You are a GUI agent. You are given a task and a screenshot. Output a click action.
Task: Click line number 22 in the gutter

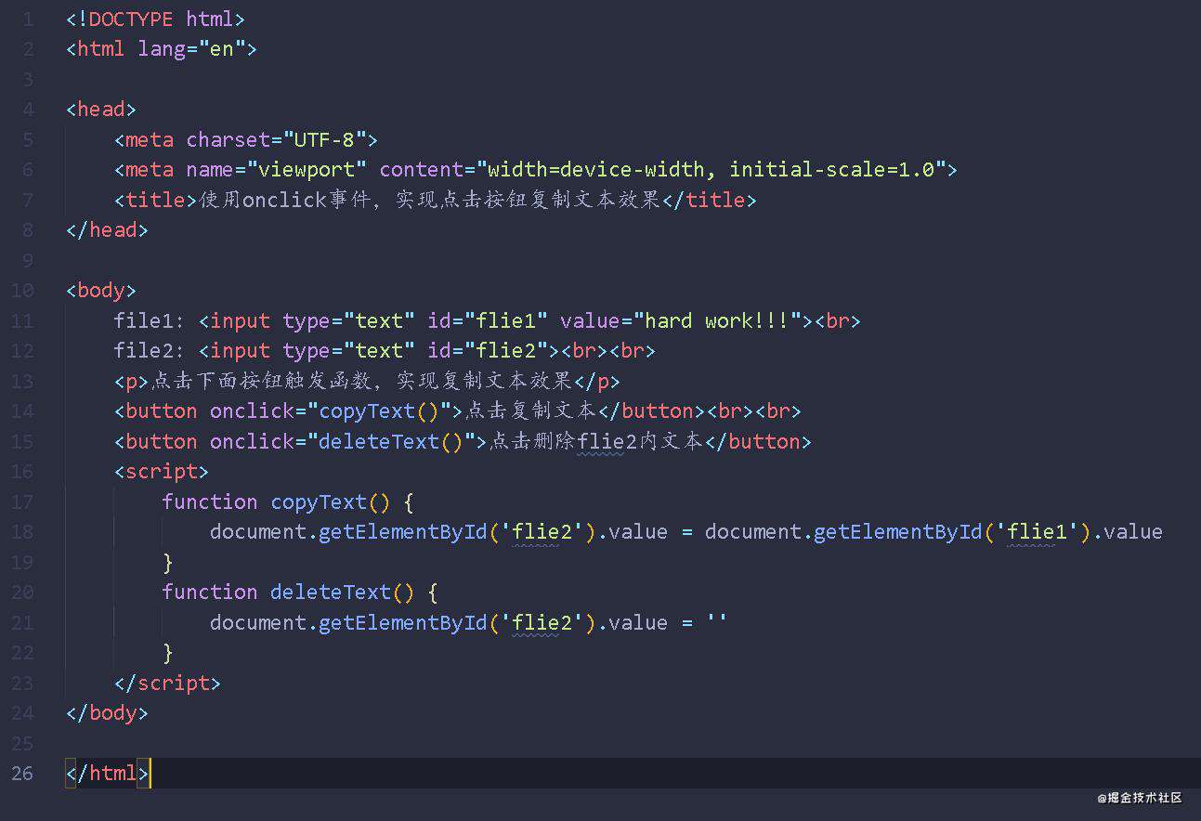click(22, 652)
